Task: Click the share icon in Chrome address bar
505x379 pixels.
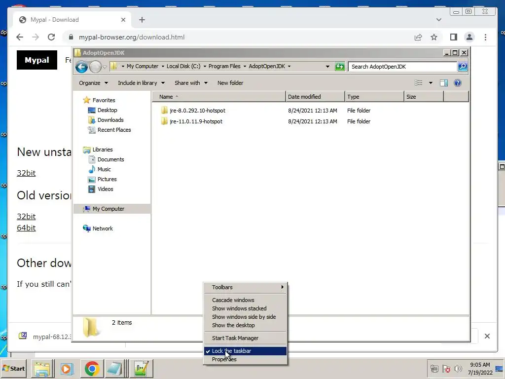Action: coord(418,37)
